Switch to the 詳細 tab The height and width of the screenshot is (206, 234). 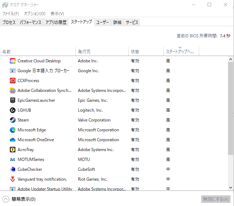point(117,23)
